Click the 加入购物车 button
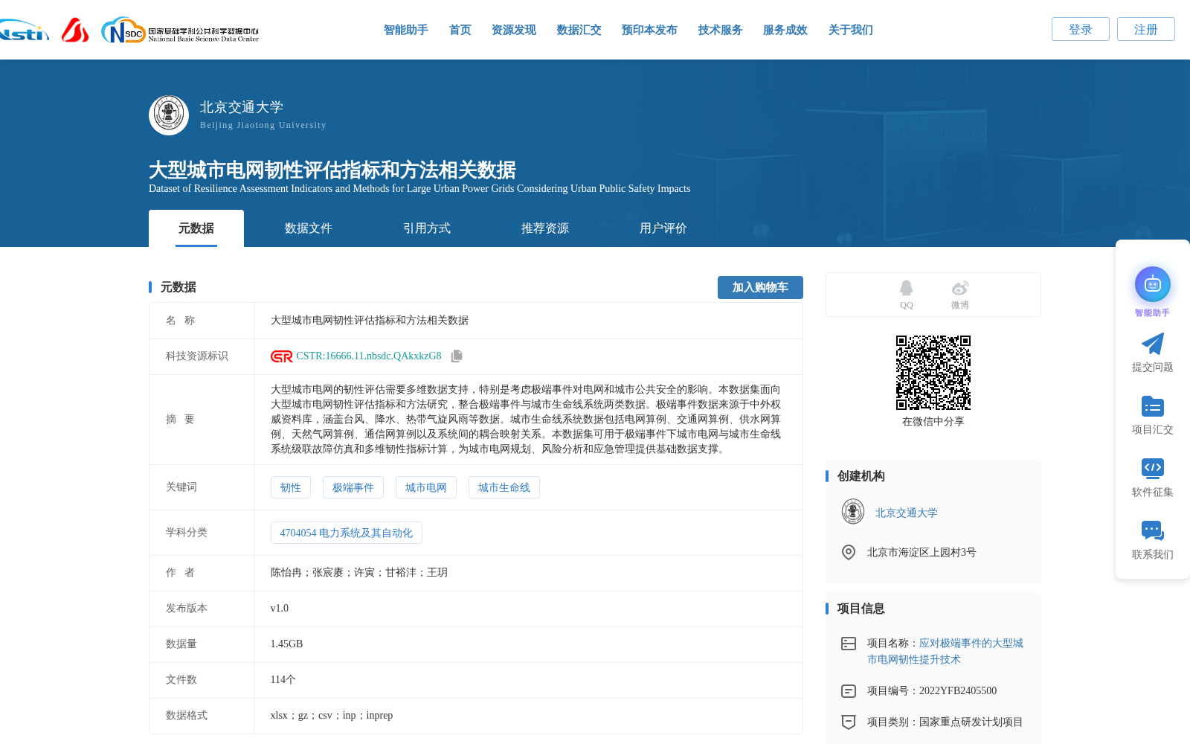Viewport: 1190px width, 744px height. 760,287
